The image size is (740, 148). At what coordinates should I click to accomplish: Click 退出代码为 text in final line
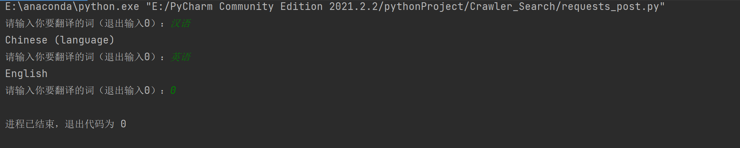[x=90, y=124]
